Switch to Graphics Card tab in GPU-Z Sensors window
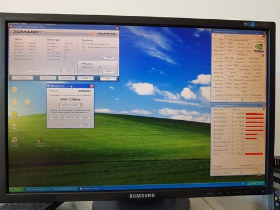 click(x=218, y=109)
